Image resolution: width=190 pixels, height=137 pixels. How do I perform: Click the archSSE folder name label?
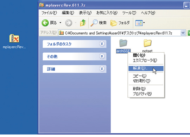point(123,51)
